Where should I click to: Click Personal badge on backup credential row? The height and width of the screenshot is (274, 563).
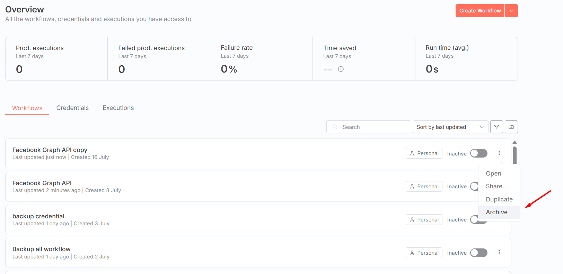(424, 219)
